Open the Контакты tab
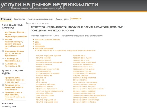This screenshot has height=110, width=147. coord(76,18)
